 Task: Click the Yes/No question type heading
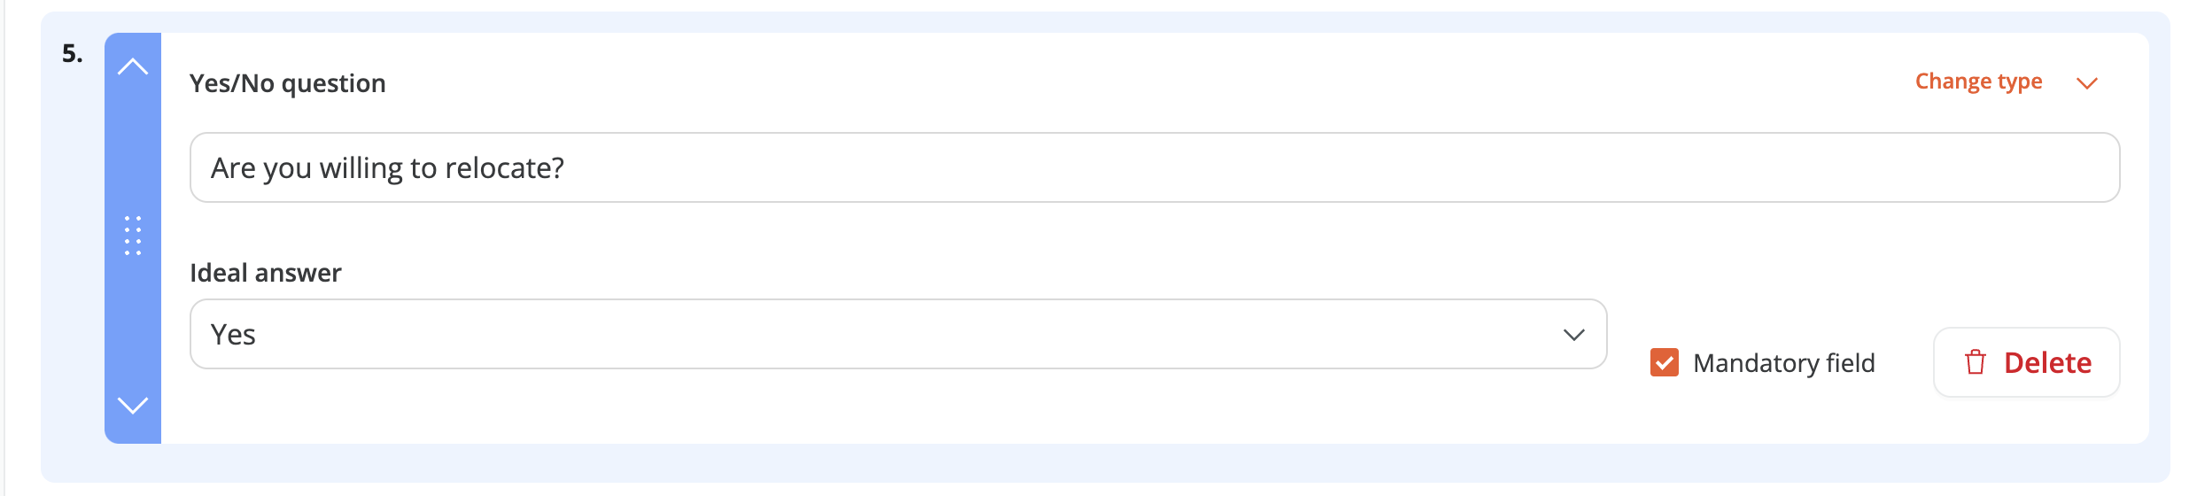point(288,83)
